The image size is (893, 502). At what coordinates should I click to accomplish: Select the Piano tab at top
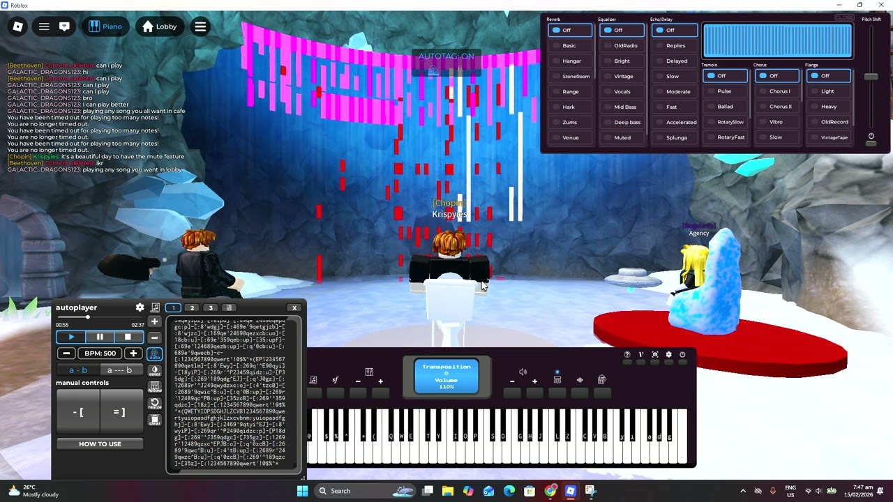pos(105,26)
